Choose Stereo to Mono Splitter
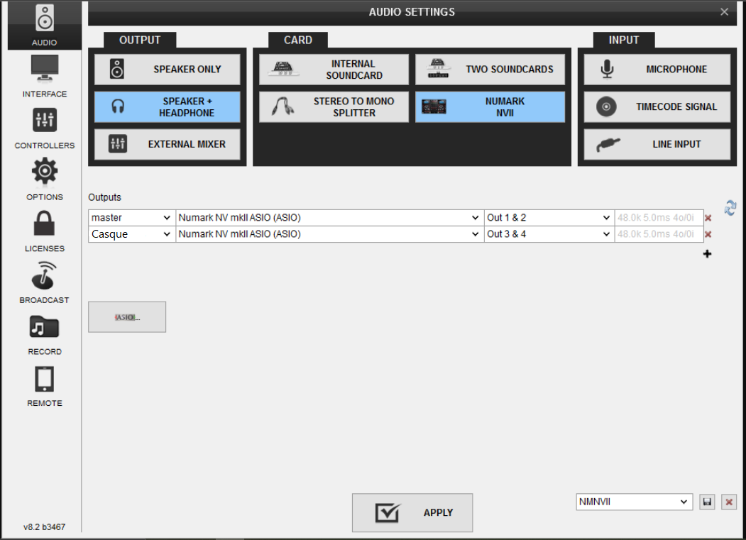Screen dimensions: 746x540 [334, 107]
